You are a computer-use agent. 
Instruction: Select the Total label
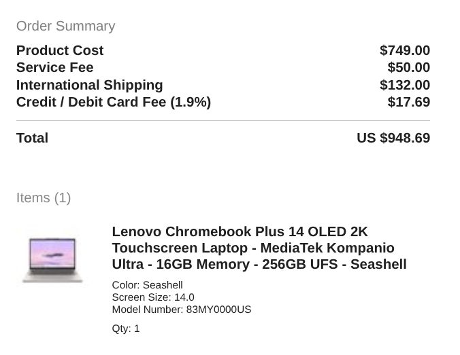tap(32, 138)
